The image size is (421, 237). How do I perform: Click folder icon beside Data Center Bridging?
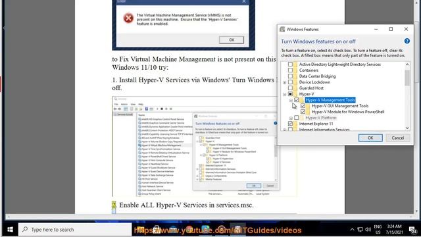[x=295, y=76]
